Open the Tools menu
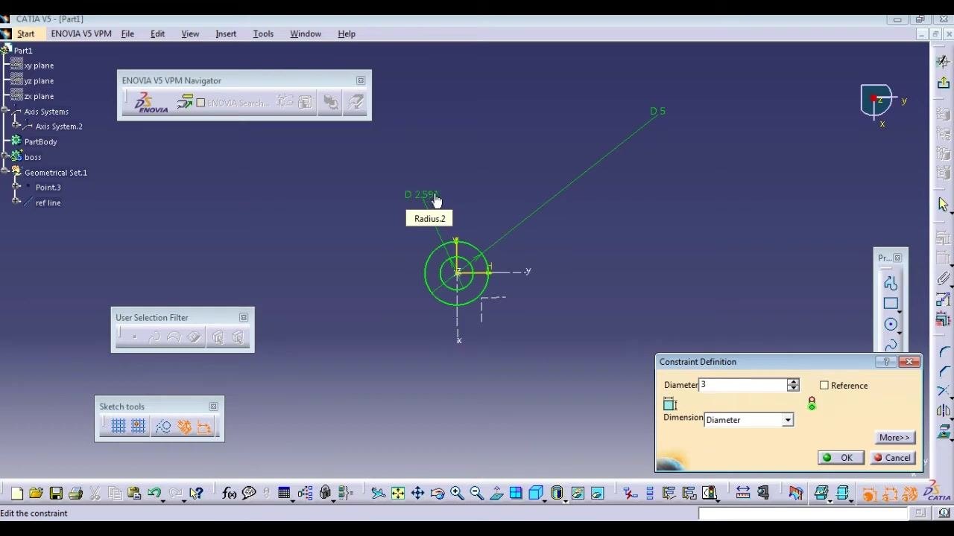 [x=263, y=33]
